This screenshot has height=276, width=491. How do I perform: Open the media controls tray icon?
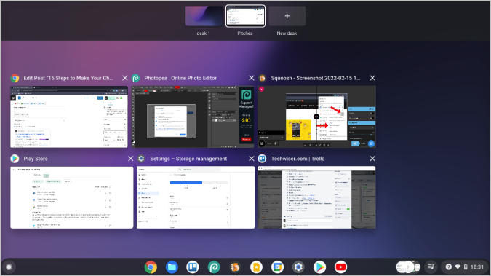tap(431, 267)
